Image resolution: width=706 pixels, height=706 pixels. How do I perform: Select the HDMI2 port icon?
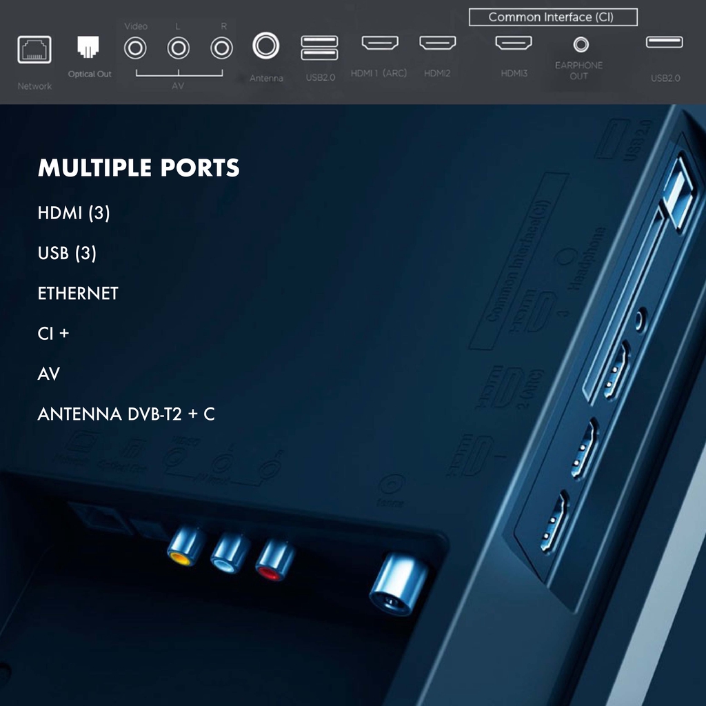click(437, 43)
